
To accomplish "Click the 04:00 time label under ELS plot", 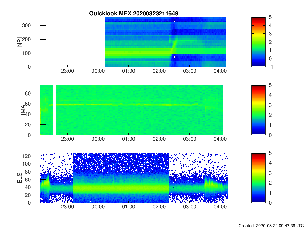I will (x=220, y=207).
